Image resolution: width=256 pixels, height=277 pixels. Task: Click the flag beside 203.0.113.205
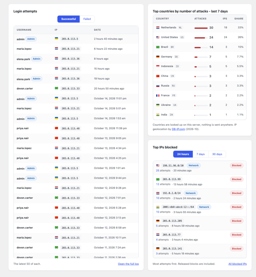pyautogui.click(x=158, y=221)
